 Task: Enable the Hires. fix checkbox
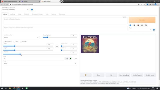click(21, 42)
